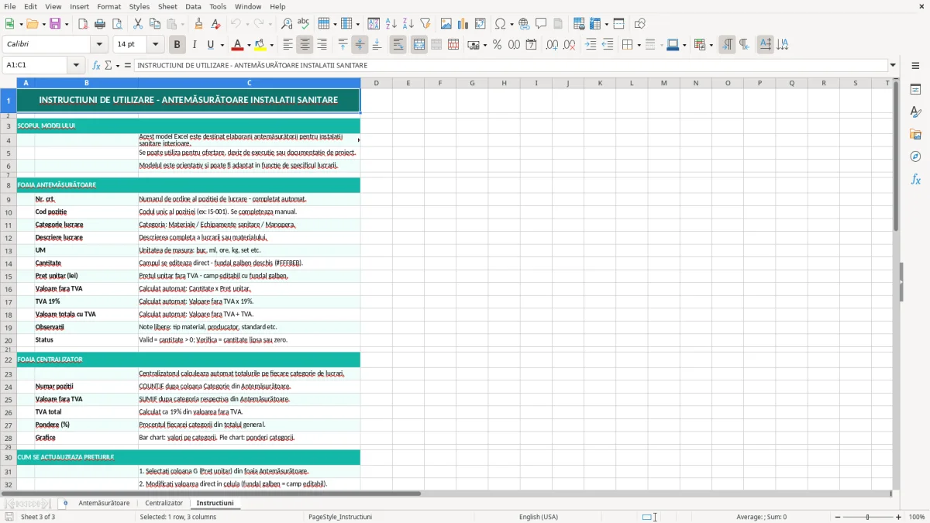Cut selection with scissors icon
This screenshot has width=930, height=523.
click(138, 24)
